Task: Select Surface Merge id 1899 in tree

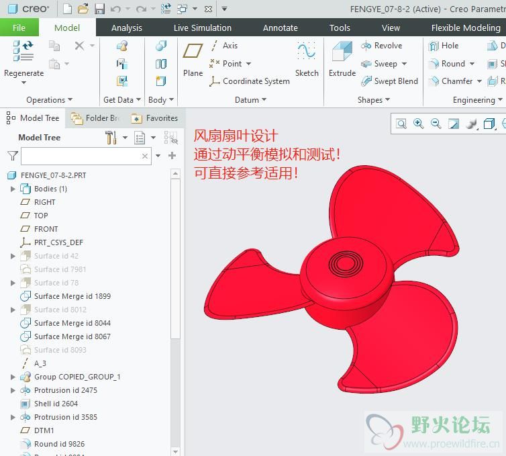Action: [66, 296]
